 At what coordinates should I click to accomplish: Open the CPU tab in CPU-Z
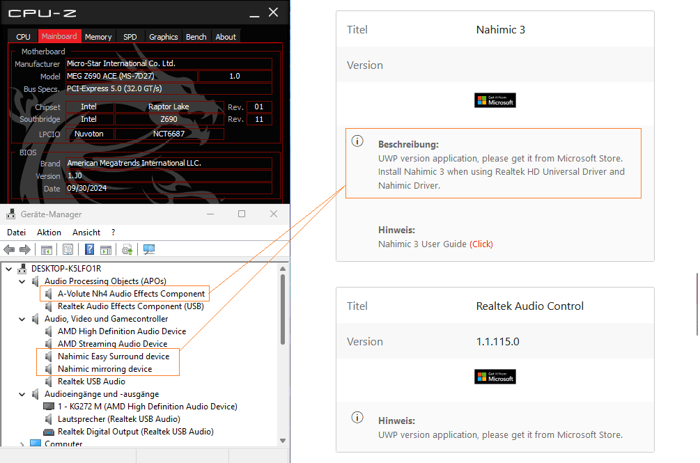(x=23, y=37)
